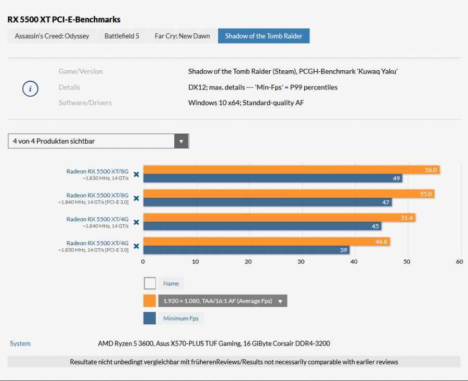Click the 'RX 5500 XT PCI-E-Benchmarks' heading
The height and width of the screenshot is (381, 468).
(64, 19)
